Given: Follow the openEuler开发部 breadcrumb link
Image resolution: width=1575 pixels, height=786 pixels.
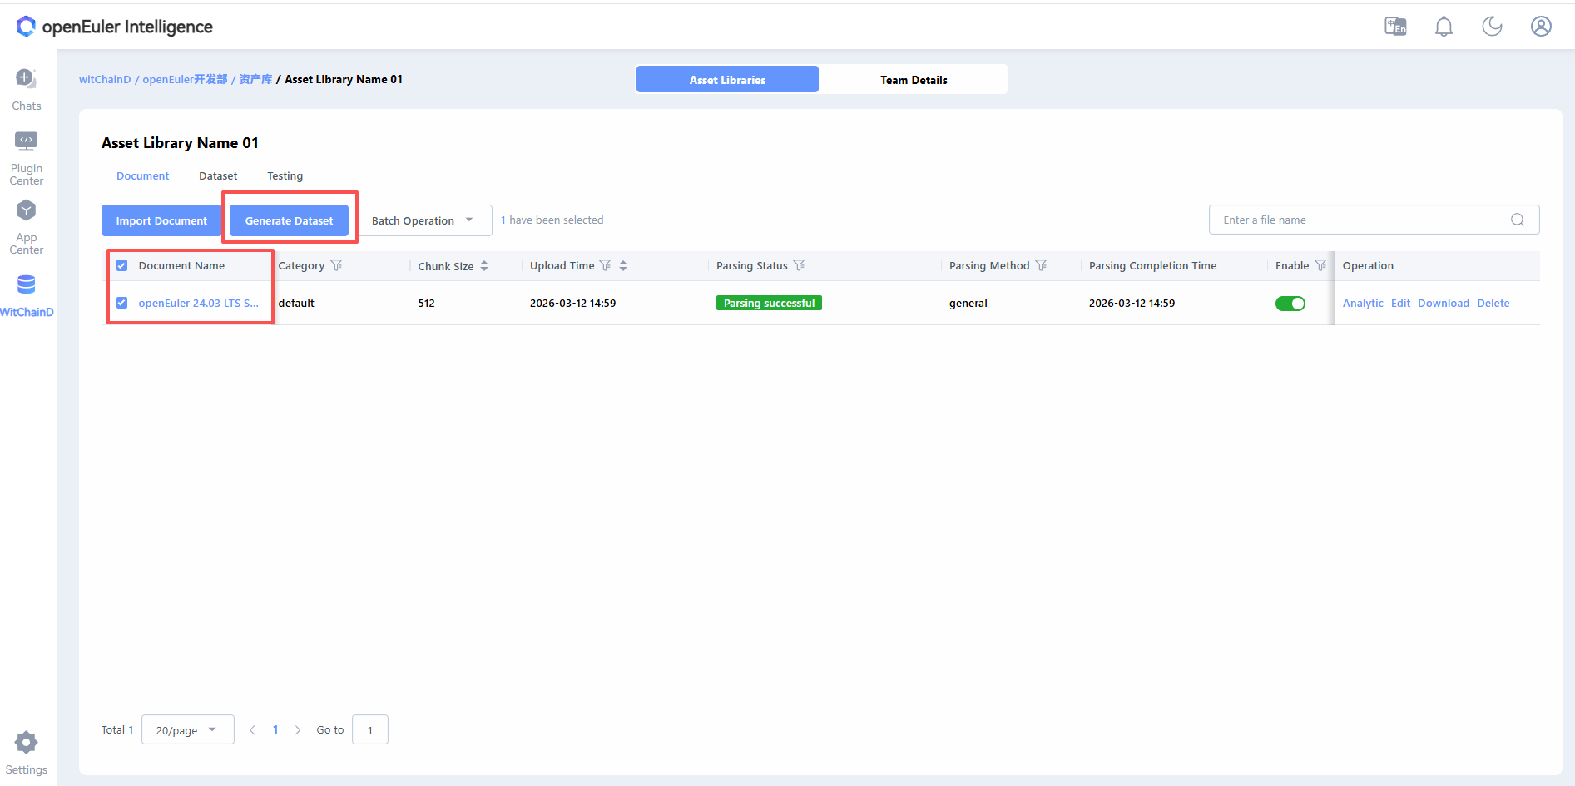Looking at the screenshot, I should click(x=185, y=80).
